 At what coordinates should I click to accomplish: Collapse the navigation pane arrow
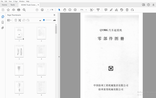(x=59, y=57)
